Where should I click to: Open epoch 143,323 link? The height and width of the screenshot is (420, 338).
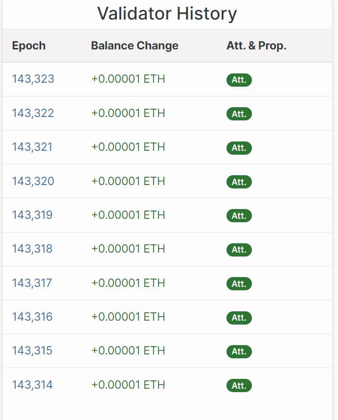pyautogui.click(x=33, y=79)
